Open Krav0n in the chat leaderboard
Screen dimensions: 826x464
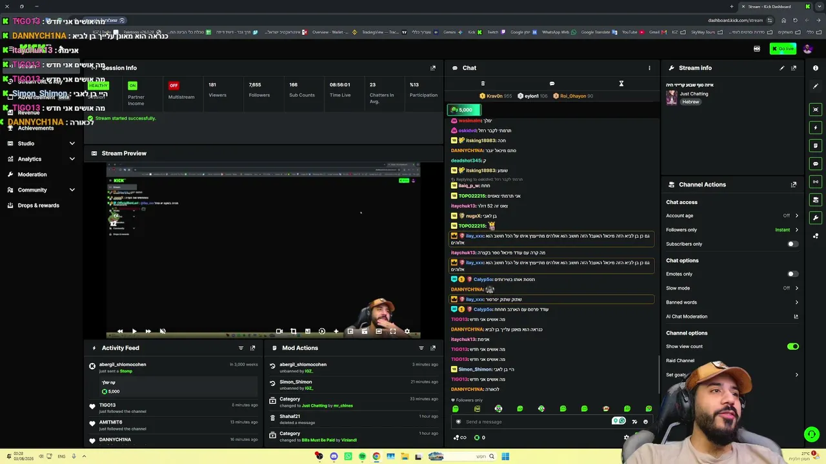click(x=496, y=96)
